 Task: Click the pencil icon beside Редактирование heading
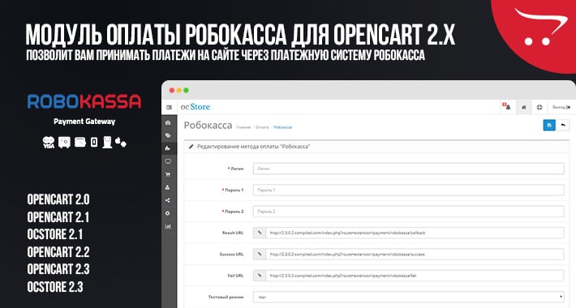191,147
